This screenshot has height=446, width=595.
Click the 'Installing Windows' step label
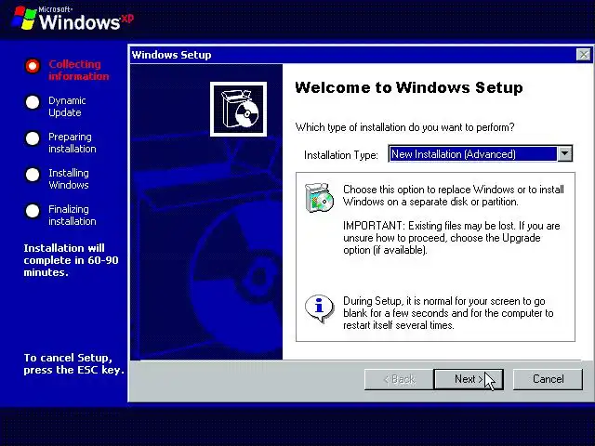69,179
